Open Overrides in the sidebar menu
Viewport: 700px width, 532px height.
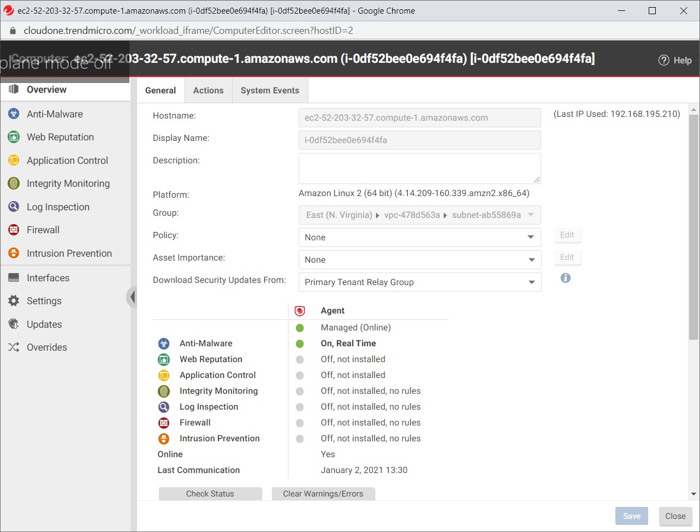[x=65, y=347]
